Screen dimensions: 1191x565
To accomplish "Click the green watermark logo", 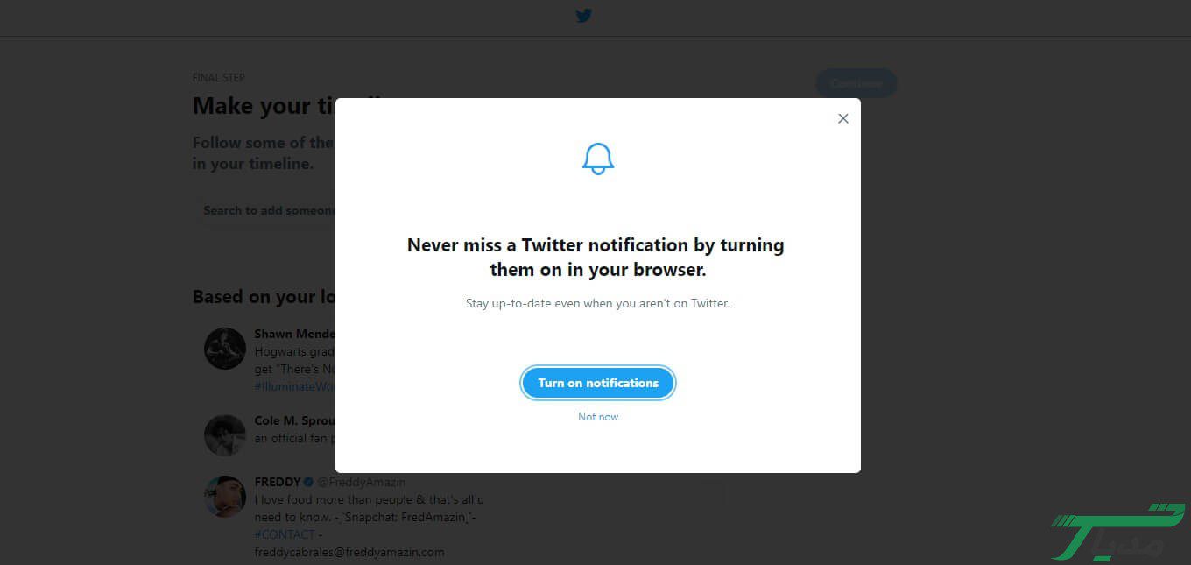I will (x=1118, y=532).
